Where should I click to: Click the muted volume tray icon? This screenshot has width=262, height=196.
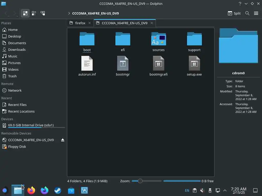pos(202,190)
